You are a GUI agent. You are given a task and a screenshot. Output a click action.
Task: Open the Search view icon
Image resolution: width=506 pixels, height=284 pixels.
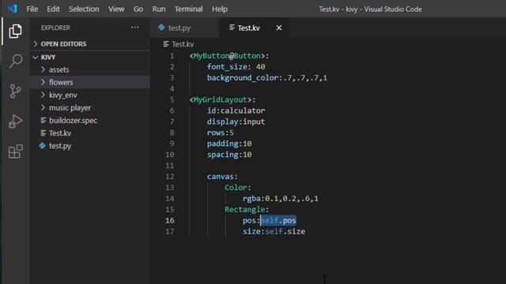[x=15, y=61]
